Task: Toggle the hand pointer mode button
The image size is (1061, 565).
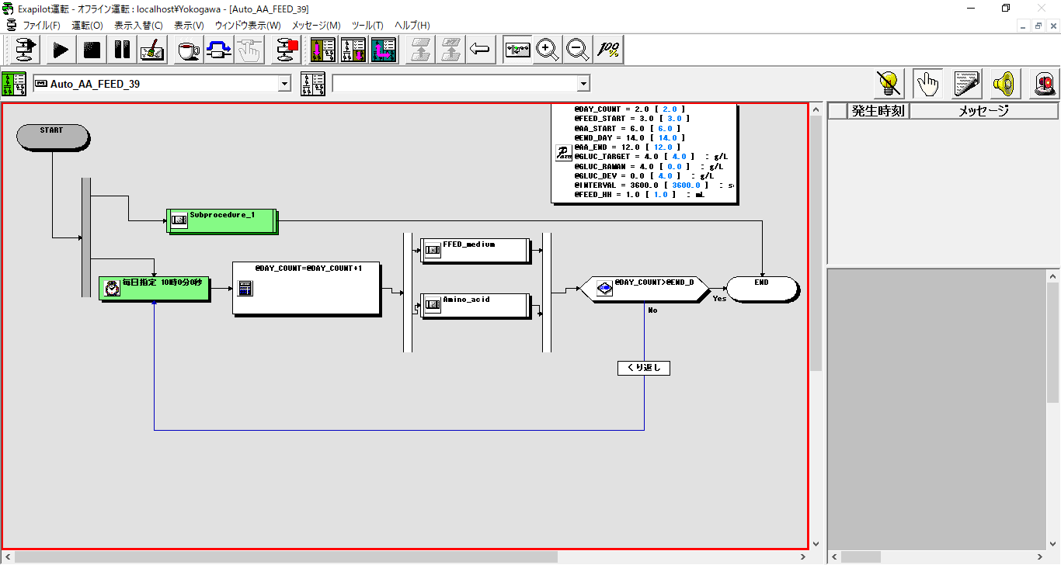Action: coord(927,82)
